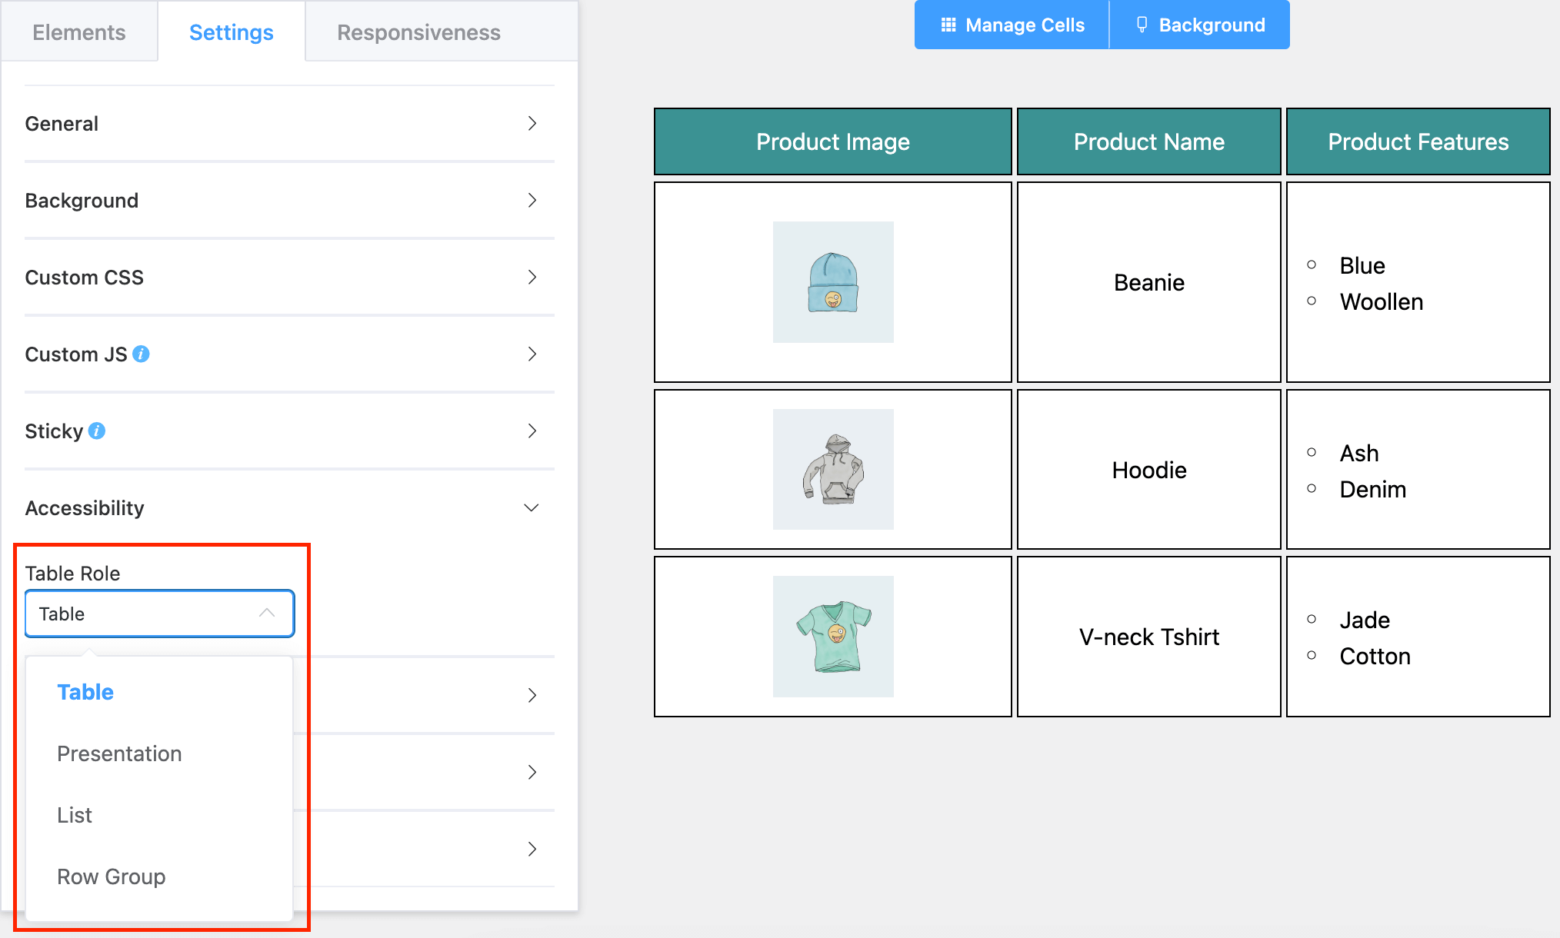1560x938 pixels.
Task: Choose the List option for Table Role
Action: [x=74, y=815]
